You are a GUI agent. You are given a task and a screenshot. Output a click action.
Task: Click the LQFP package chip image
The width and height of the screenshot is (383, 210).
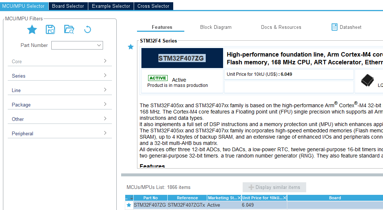(x=367, y=80)
